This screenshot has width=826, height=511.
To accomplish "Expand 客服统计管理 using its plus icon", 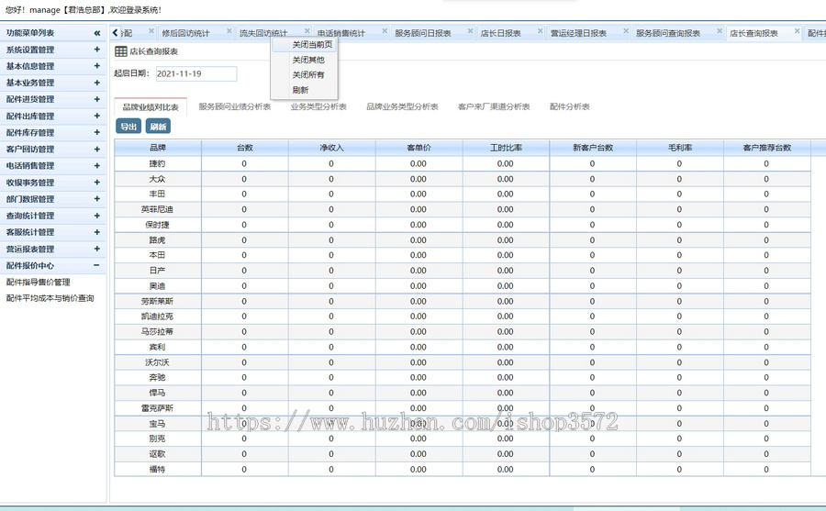I will (x=97, y=232).
